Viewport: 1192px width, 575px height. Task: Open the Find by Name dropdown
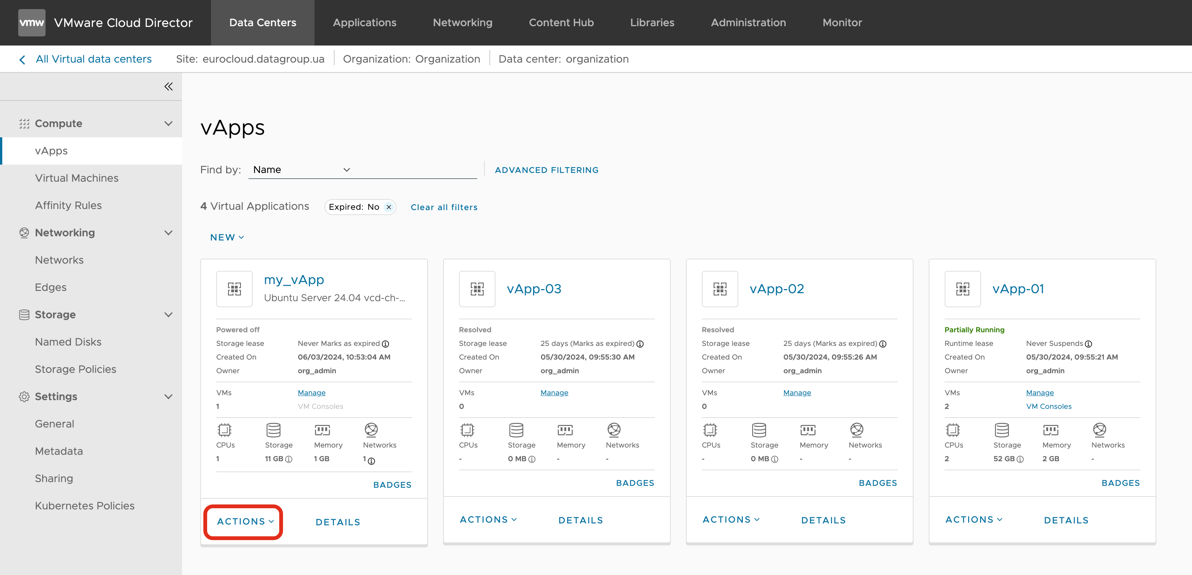click(x=301, y=170)
